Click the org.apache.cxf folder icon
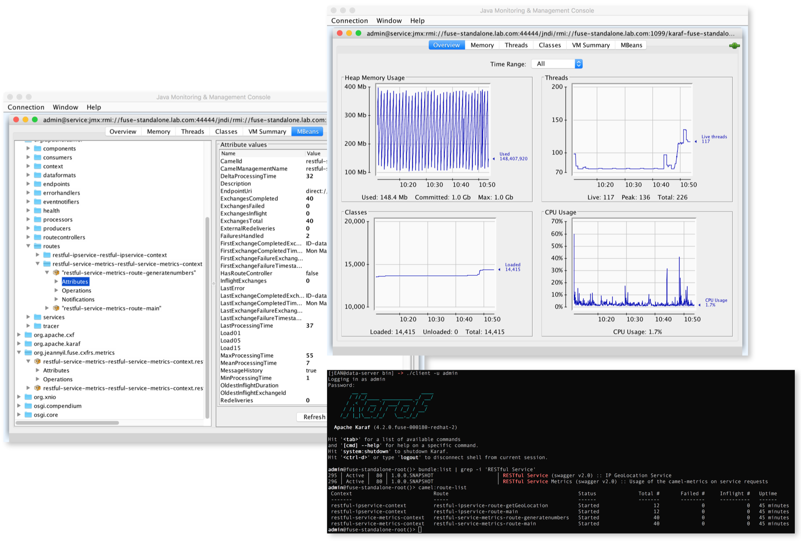The width and height of the screenshot is (801, 541). tap(28, 335)
